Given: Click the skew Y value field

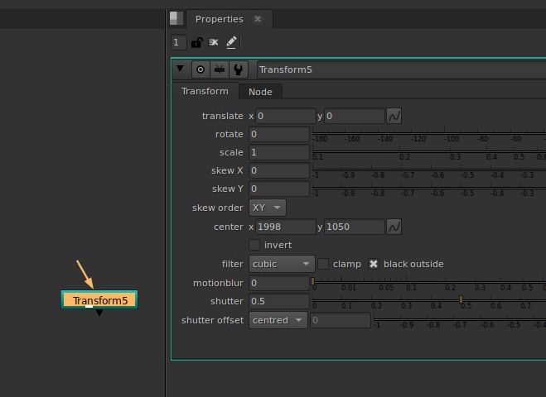Looking at the screenshot, I should coord(279,189).
